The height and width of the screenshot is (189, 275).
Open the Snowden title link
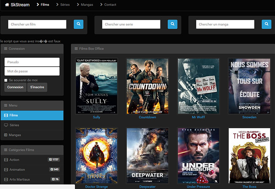point(249,117)
